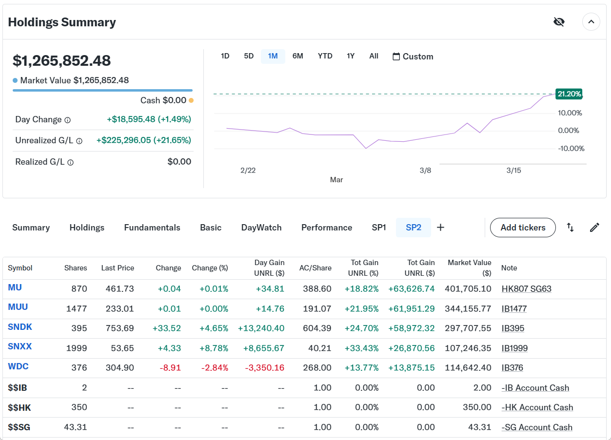Select the 6M chart range
The height and width of the screenshot is (440, 611).
click(297, 56)
